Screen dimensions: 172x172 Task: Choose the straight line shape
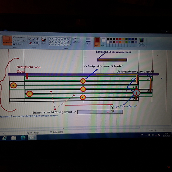(x=50, y=39)
